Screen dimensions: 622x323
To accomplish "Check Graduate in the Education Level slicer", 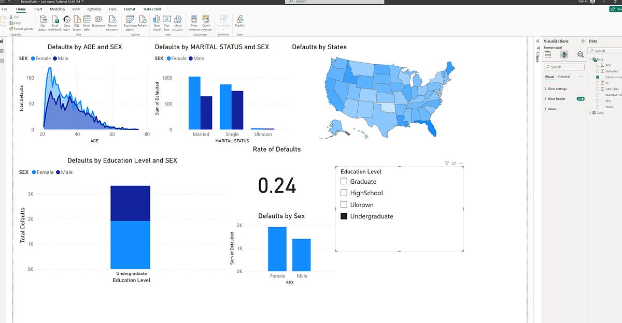I will (x=344, y=181).
